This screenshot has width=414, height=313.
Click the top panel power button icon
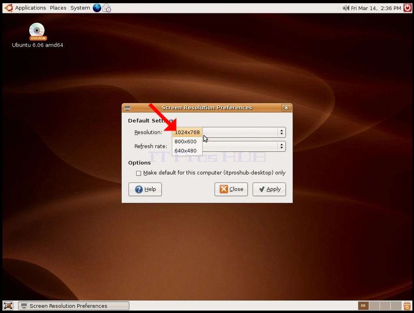click(408, 8)
